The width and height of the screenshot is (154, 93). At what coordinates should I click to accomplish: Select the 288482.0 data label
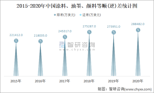point(138,24)
